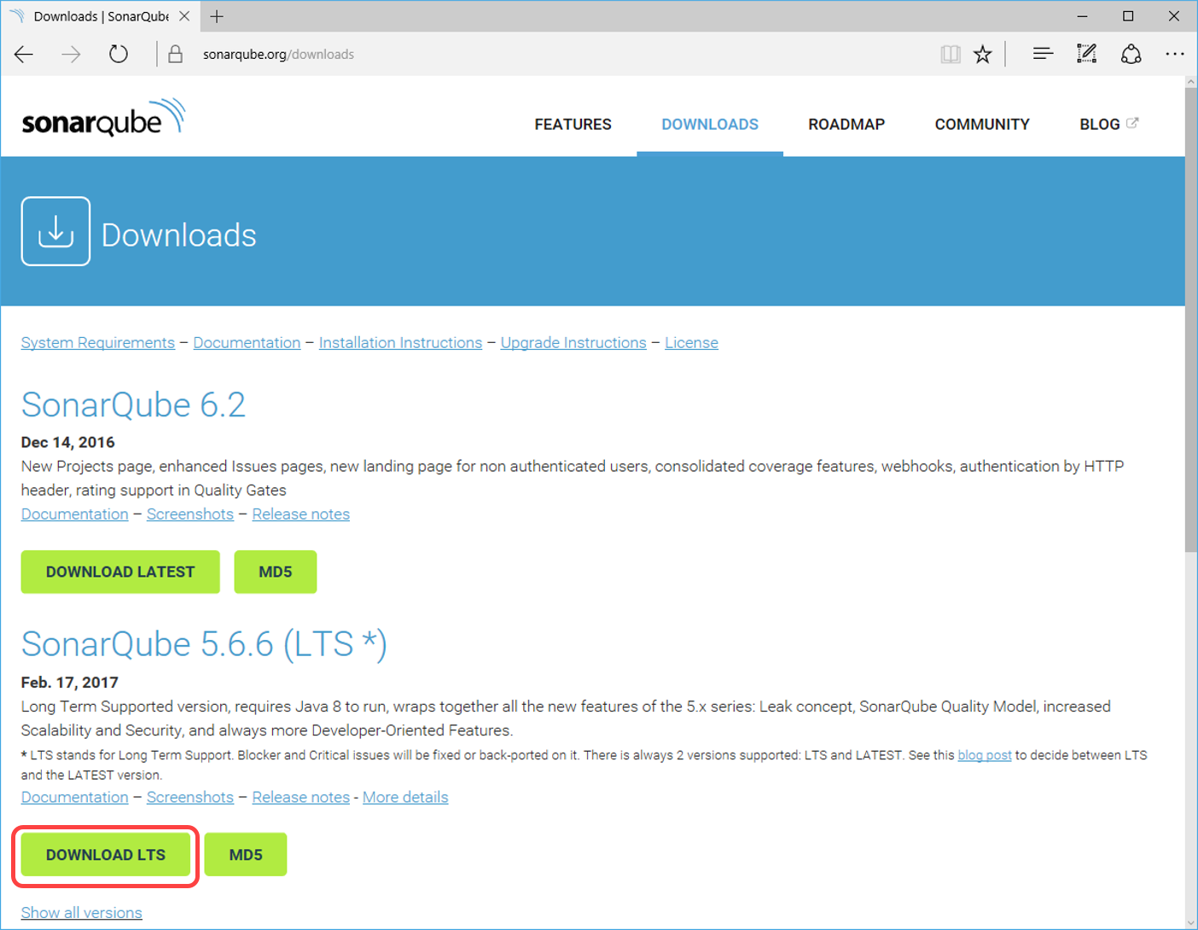Screen dimensions: 1198x930
Task: Open the top Documentation link
Action: click(247, 342)
